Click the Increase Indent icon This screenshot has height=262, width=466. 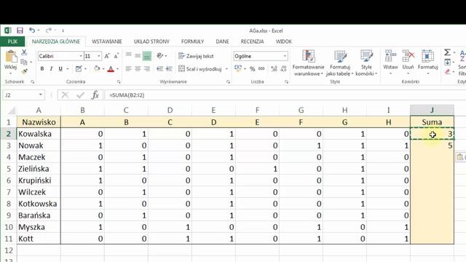[x=169, y=69]
